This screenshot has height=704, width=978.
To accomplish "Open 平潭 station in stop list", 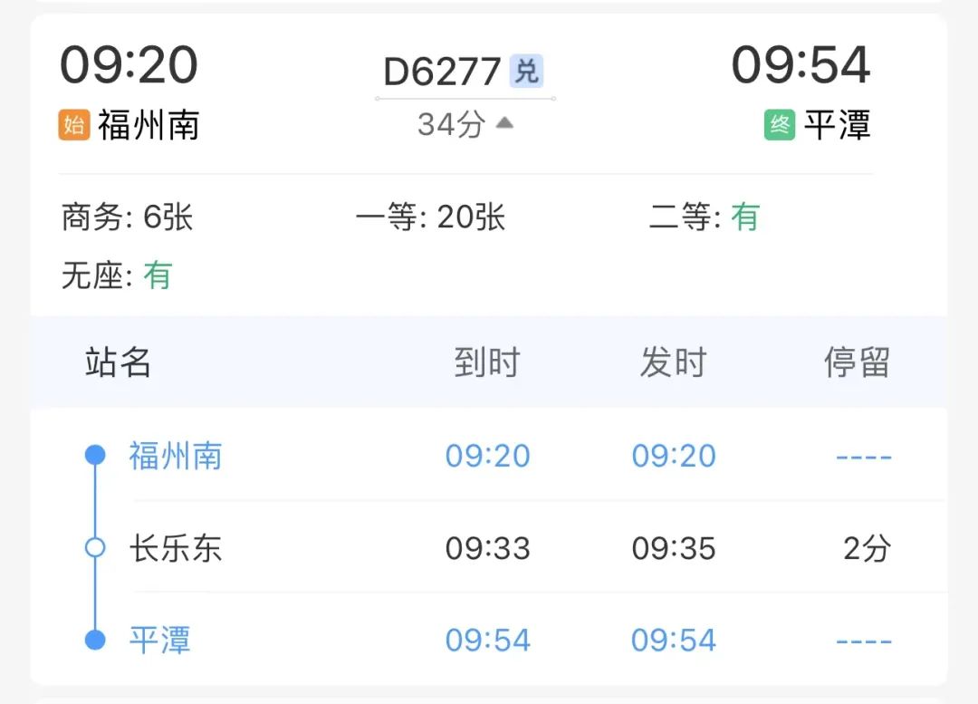I will pyautogui.click(x=160, y=641).
